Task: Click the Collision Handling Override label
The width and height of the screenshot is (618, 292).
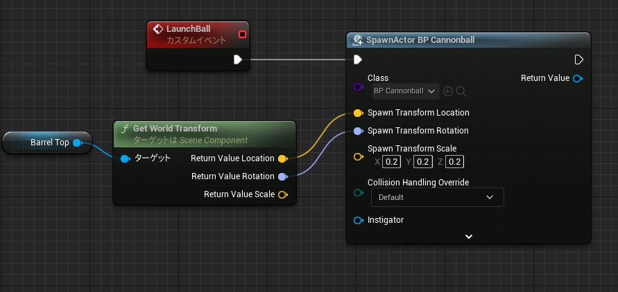Action: 418,183
